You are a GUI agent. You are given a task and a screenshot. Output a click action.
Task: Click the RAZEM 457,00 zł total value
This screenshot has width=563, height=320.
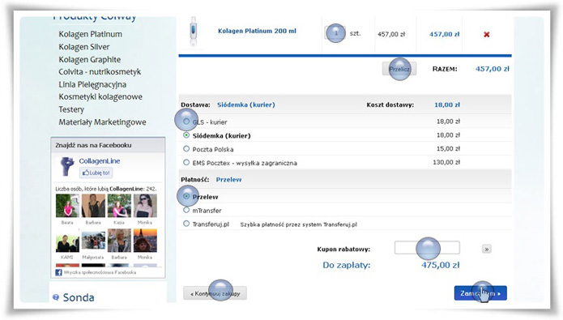click(x=493, y=69)
